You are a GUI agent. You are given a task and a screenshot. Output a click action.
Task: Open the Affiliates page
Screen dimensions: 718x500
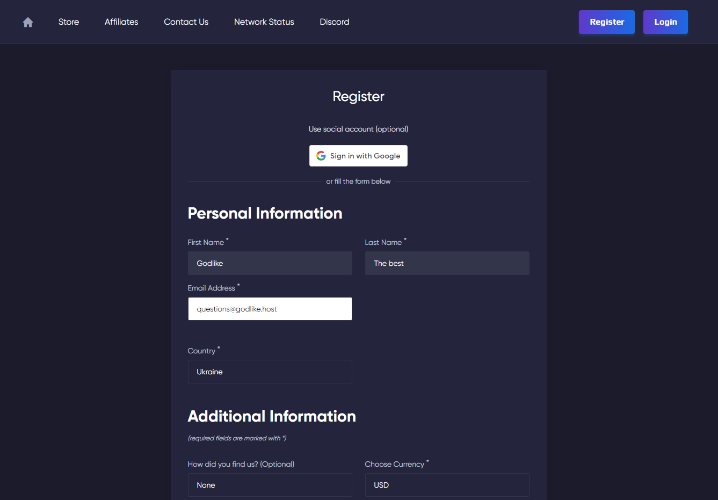coord(121,22)
